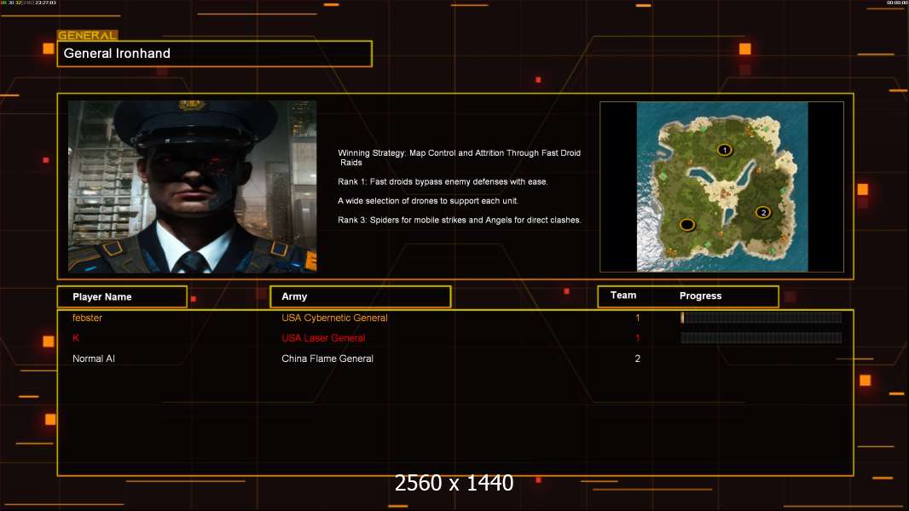
Task: Click the General Ironhand name field
Action: 215,54
